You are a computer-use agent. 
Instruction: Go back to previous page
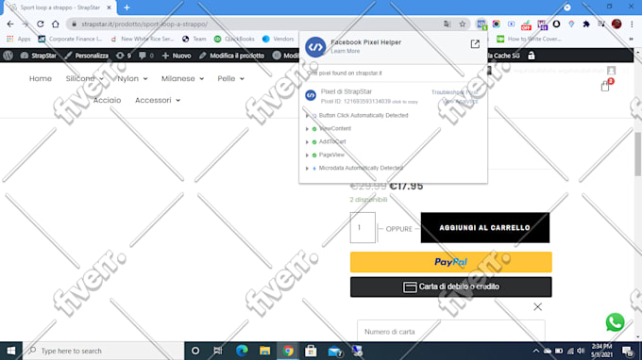(x=10, y=25)
